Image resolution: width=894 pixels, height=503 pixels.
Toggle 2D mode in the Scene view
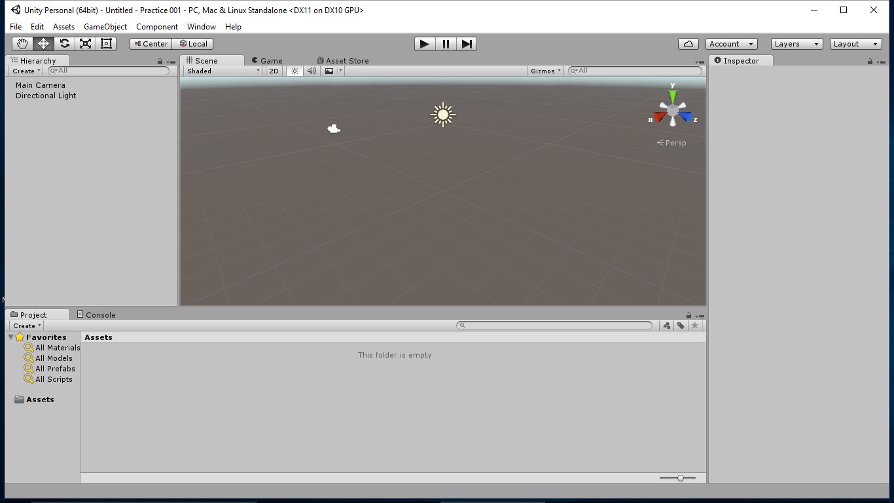click(x=273, y=71)
